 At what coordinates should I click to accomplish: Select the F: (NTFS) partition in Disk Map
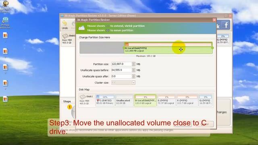(x=187, y=100)
